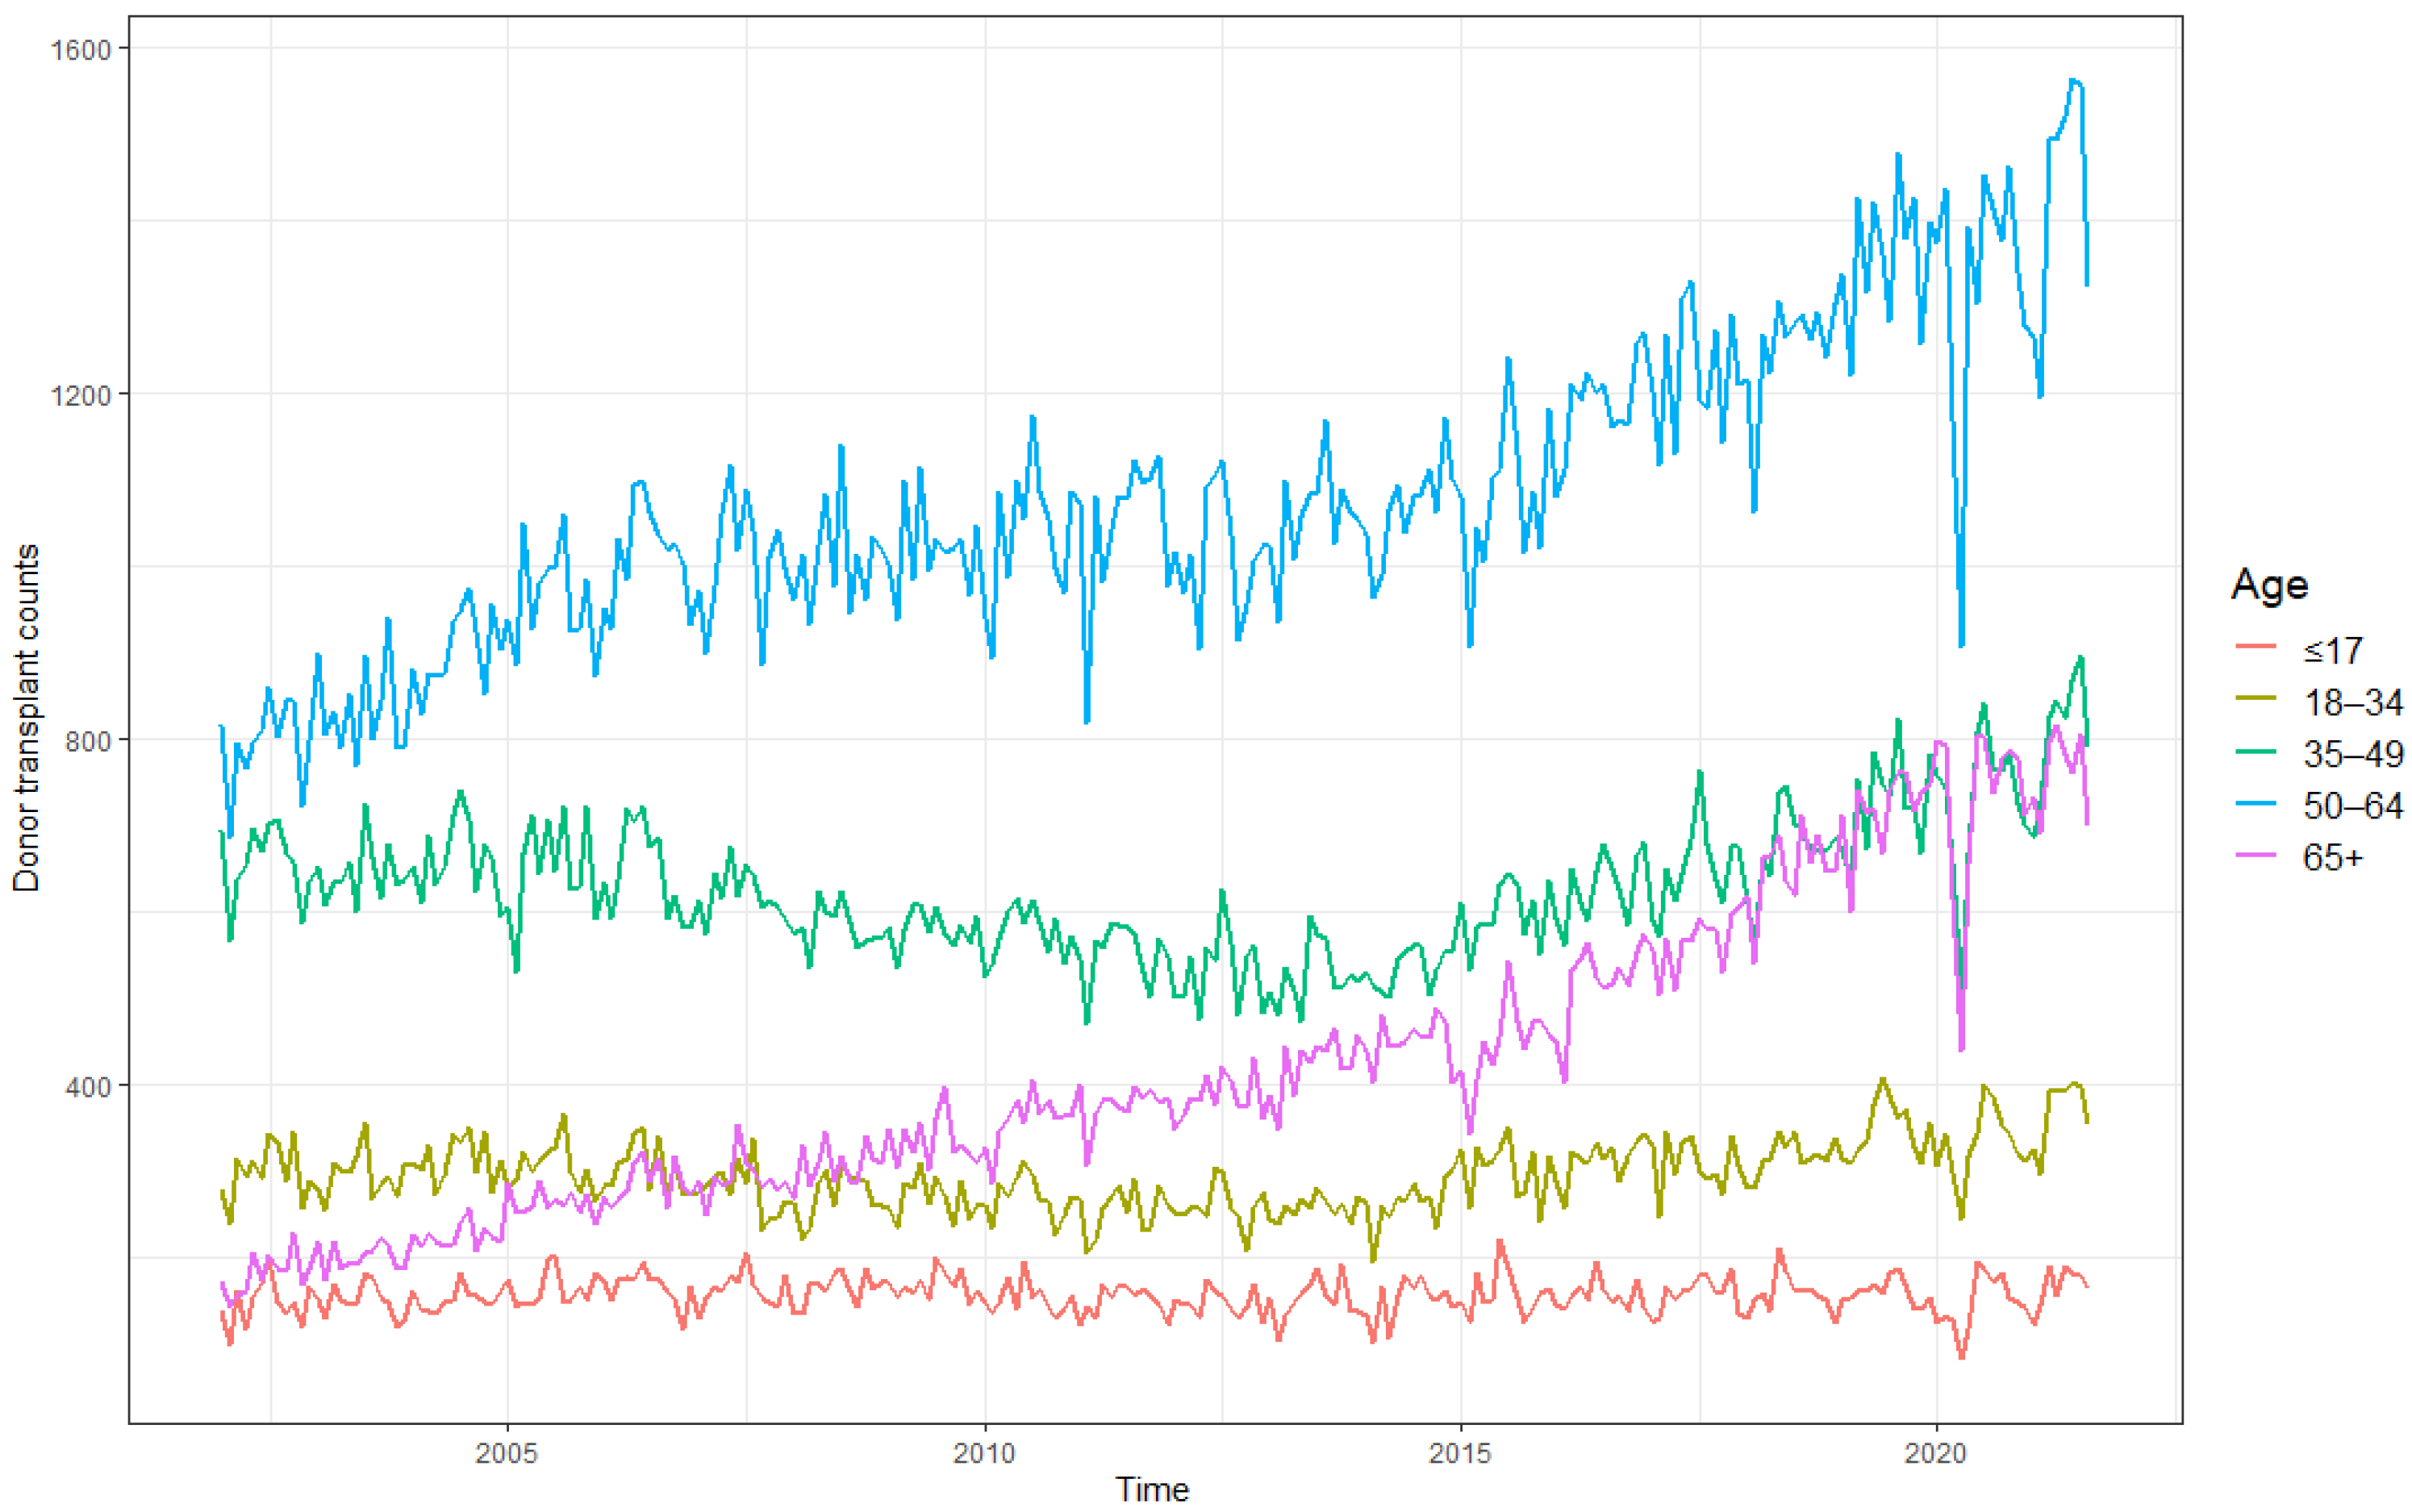This screenshot has width=2412, height=1512.
Task: Click the 2020 x-axis tick label
Action: click(1936, 1453)
